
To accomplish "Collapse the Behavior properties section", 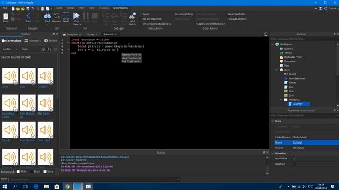I will (273, 153).
